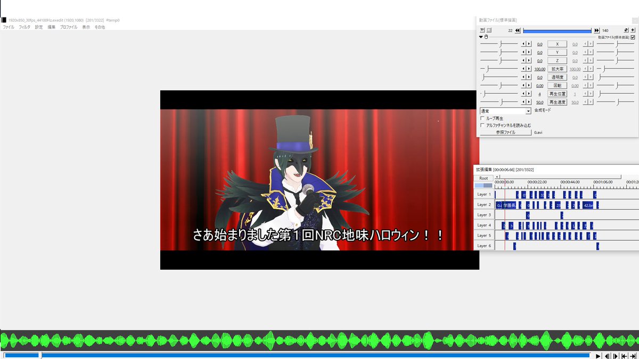Step forward one frame in main window
The width and height of the screenshot is (639, 359).
(x=616, y=356)
